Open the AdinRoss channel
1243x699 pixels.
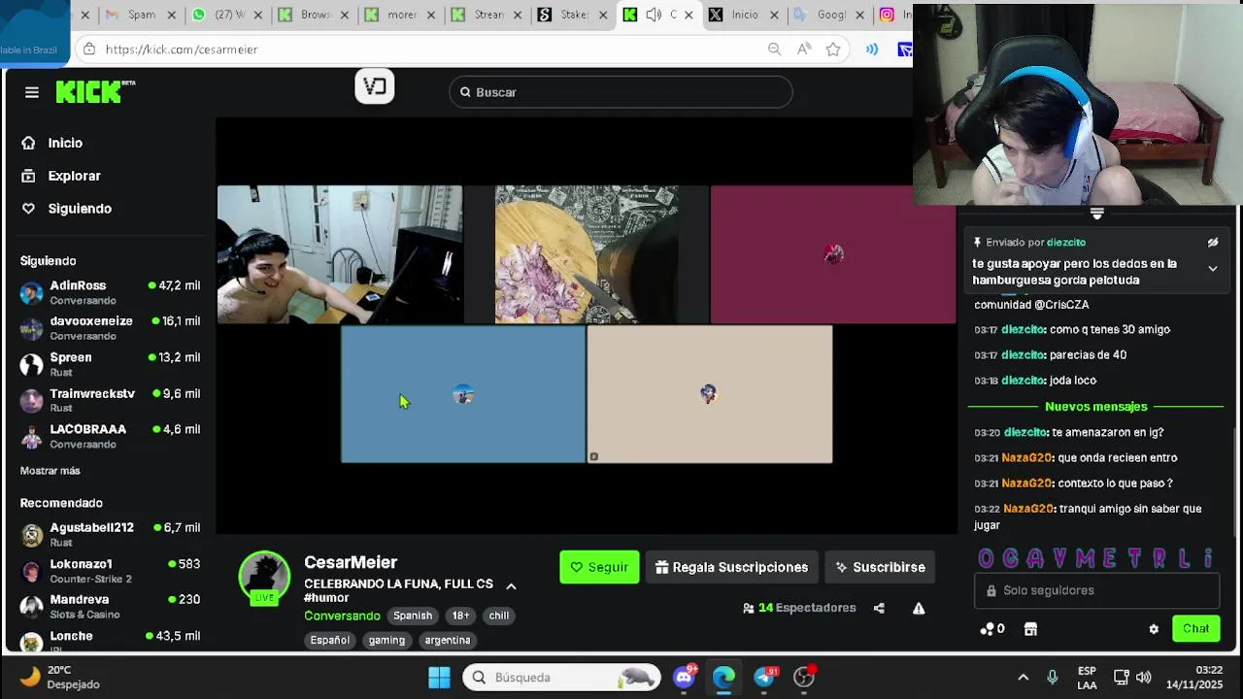110,292
